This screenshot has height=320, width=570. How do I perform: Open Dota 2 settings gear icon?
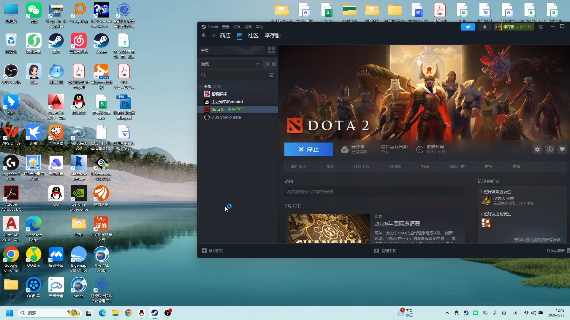(537, 149)
